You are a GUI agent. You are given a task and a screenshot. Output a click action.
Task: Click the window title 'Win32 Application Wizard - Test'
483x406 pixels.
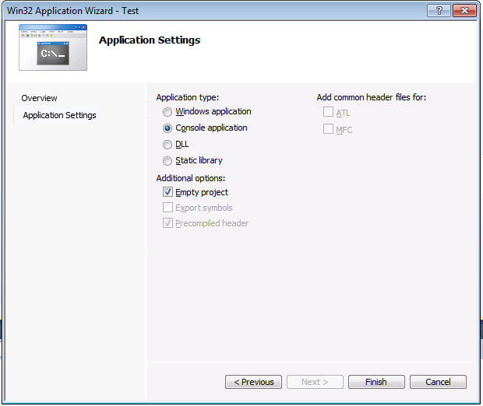[x=72, y=11]
